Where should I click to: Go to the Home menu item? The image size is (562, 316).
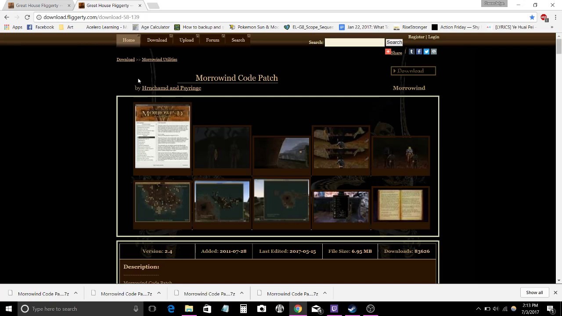click(x=129, y=40)
